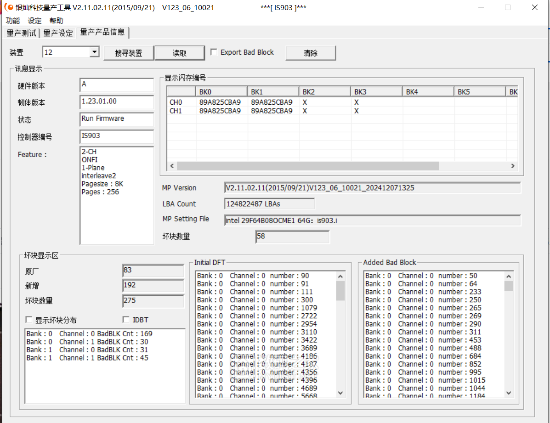Click the BK1 column header
The width and height of the screenshot is (550, 423).
point(273,92)
